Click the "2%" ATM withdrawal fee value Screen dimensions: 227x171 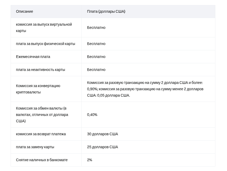90,160
